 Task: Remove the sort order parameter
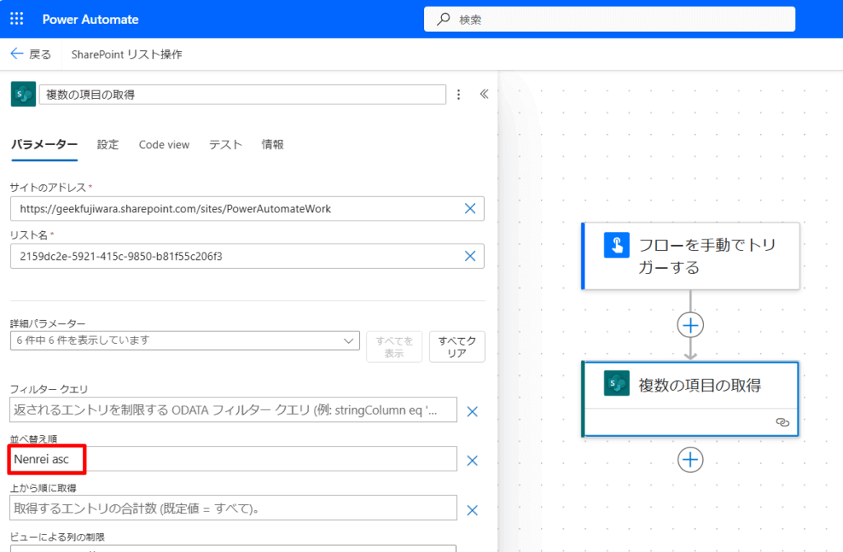point(472,461)
